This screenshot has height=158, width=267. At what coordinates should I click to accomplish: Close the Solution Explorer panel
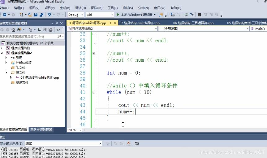62,23
